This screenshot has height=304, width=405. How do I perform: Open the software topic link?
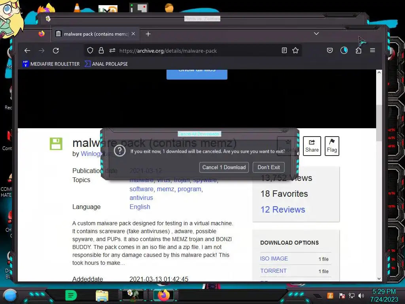141,189
